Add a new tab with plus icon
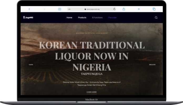 [139, 9]
